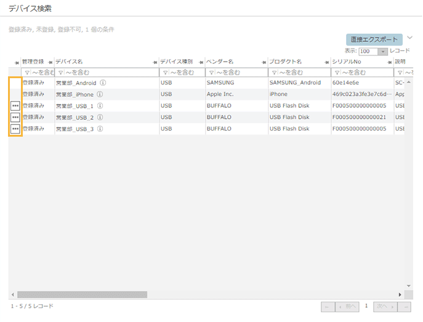Show info icon details for 営業部_Android
The width and height of the screenshot is (423, 322).
(x=103, y=83)
